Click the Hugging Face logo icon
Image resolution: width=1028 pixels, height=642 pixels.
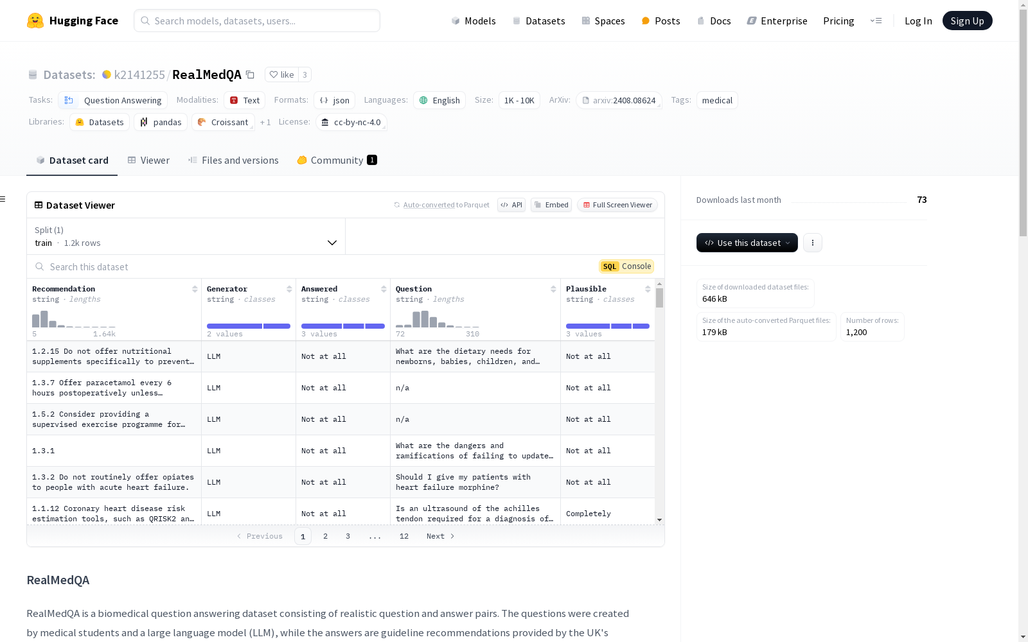tap(35, 21)
